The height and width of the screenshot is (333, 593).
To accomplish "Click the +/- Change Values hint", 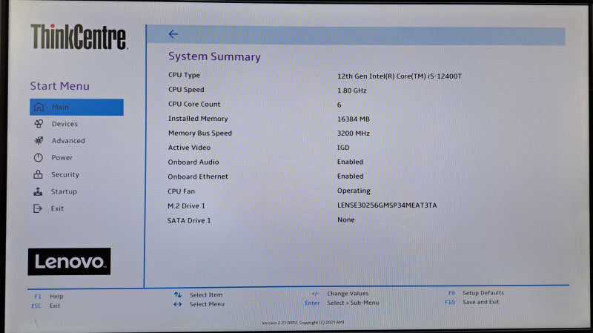I will (340, 293).
